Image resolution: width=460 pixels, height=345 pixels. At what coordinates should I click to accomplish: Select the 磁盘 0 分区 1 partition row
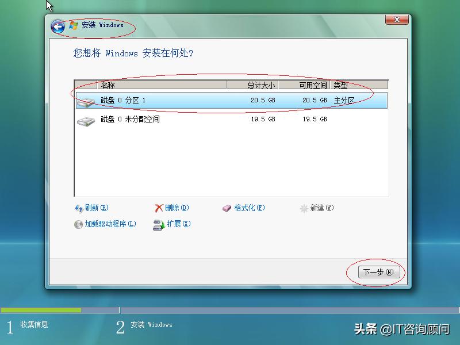pos(230,102)
